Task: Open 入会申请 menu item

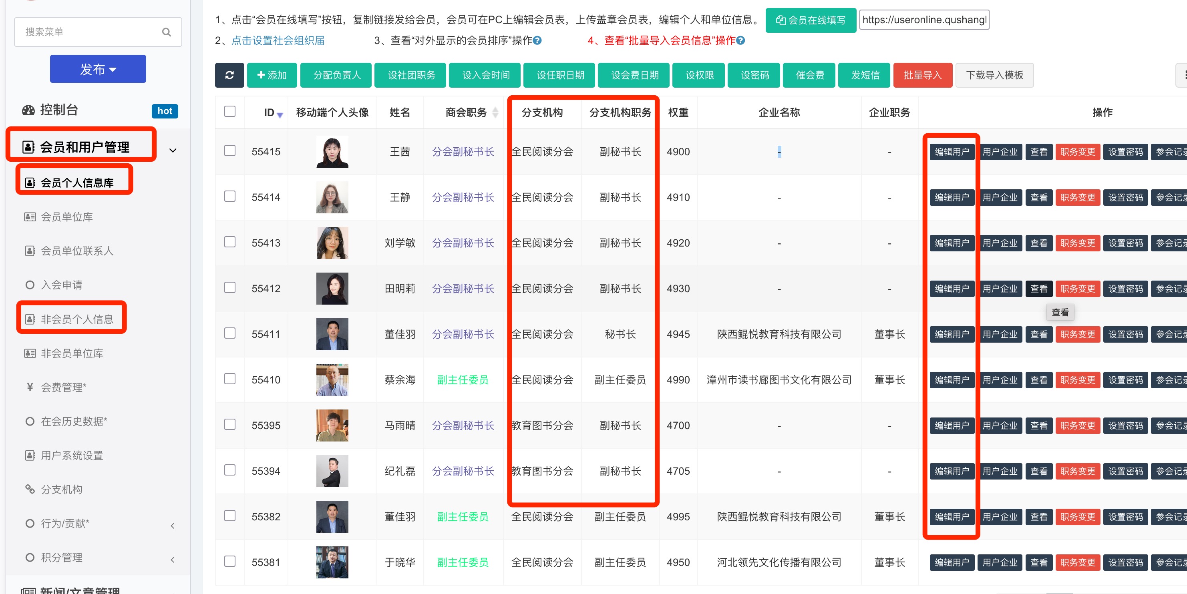Action: pos(61,285)
